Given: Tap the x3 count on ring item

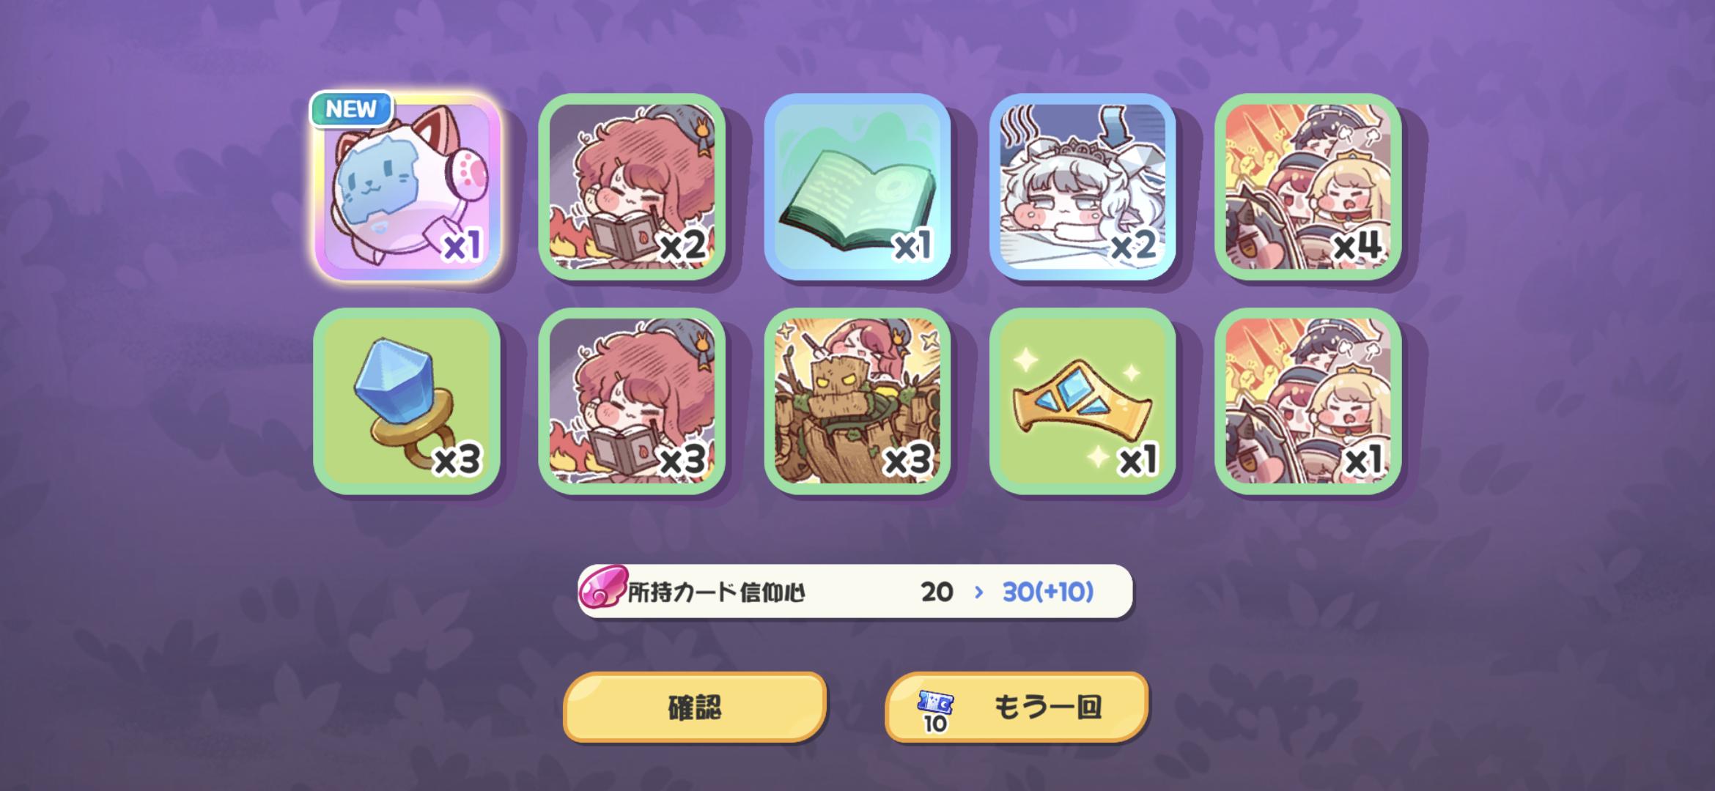Looking at the screenshot, I should pyautogui.click(x=459, y=461).
